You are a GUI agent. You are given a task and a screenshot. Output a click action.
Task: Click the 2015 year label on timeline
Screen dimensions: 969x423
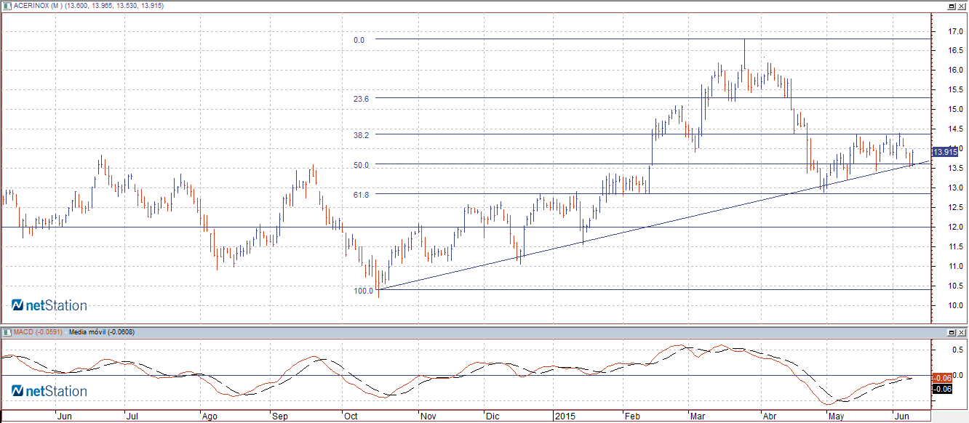565,417
